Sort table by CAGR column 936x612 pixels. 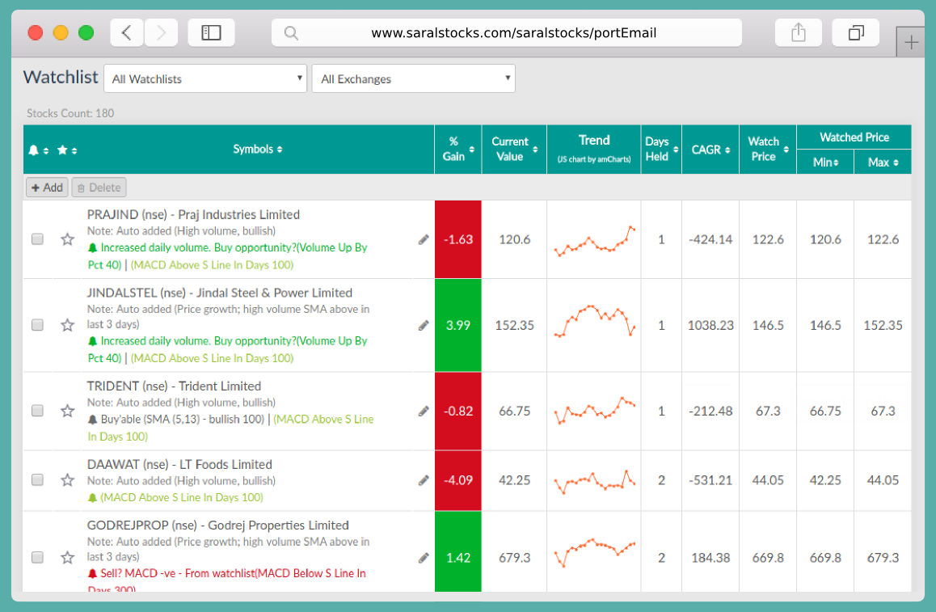click(x=710, y=150)
